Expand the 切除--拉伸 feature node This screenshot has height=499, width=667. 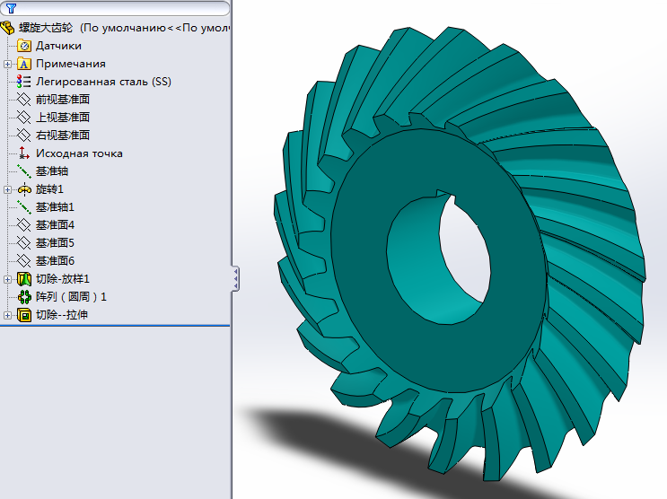7,315
